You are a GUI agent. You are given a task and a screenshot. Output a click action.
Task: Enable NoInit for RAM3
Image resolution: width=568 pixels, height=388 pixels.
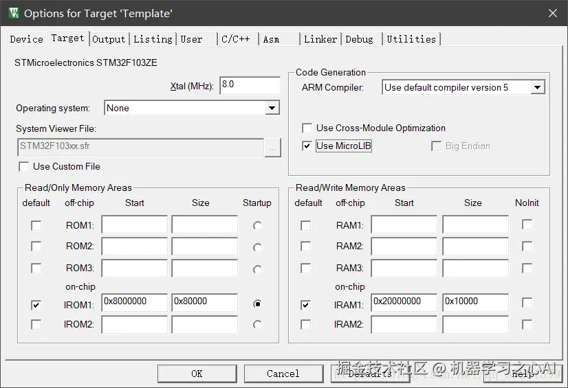[x=527, y=269]
